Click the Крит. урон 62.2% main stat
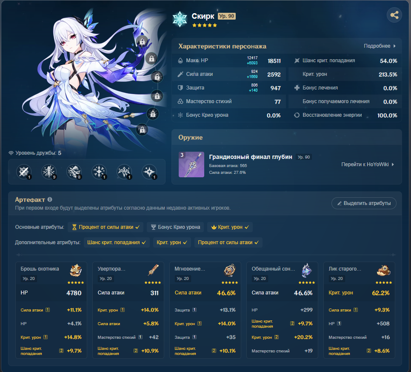Viewport: 411px width, 372px height. 359,293
